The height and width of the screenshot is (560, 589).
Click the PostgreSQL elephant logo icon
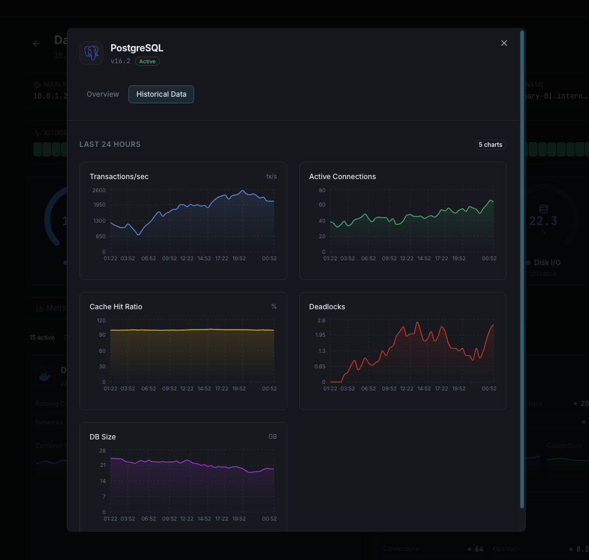click(91, 53)
